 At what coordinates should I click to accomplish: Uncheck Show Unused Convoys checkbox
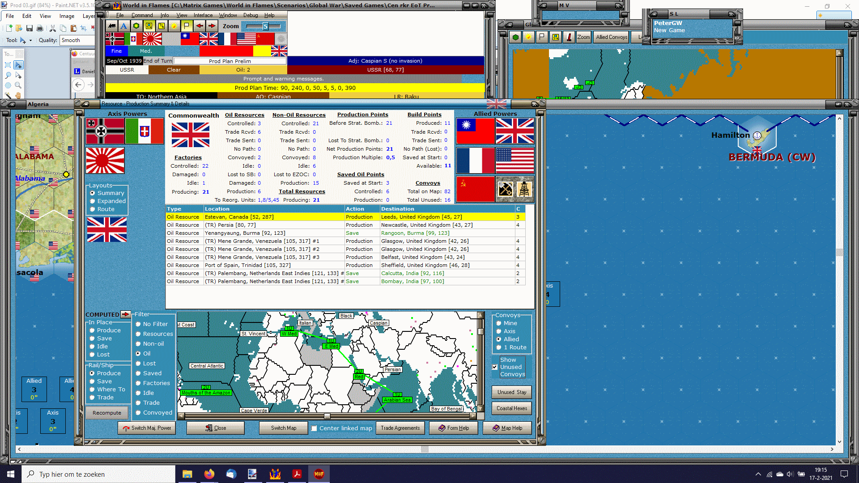pos(495,367)
